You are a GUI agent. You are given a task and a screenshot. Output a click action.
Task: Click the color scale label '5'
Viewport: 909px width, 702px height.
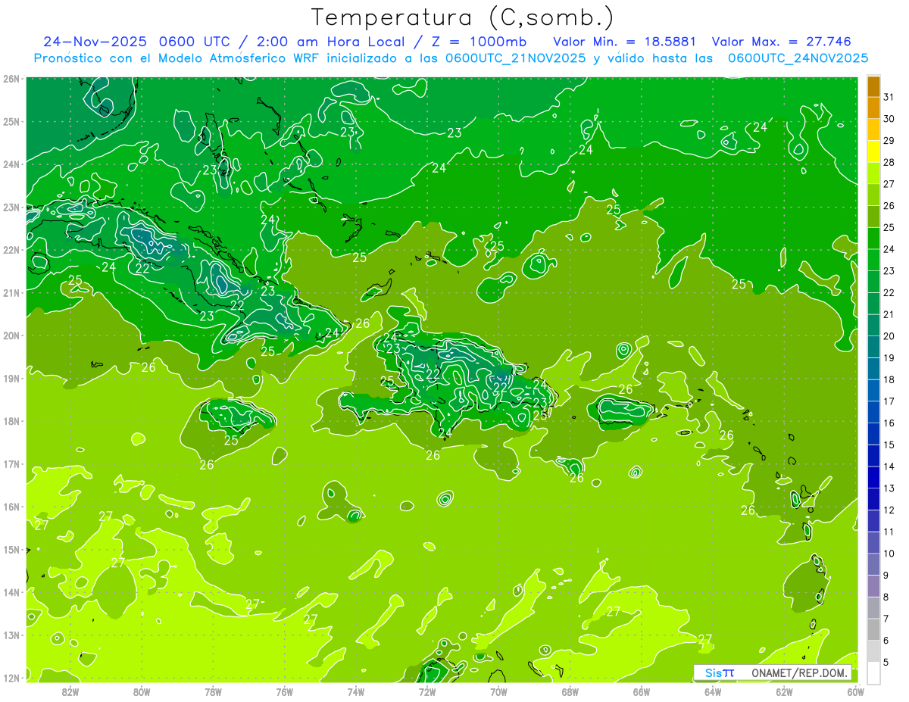886,663
